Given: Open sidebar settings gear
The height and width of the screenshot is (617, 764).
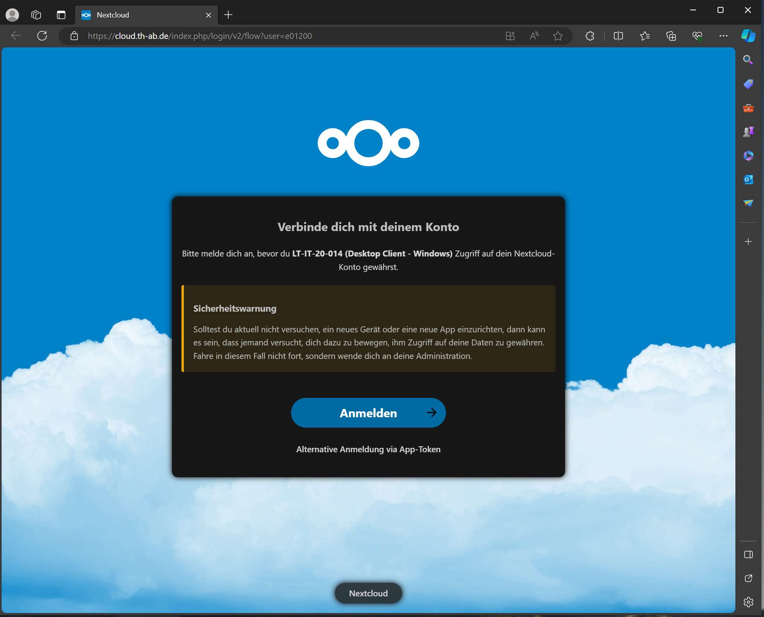Looking at the screenshot, I should click(x=748, y=602).
